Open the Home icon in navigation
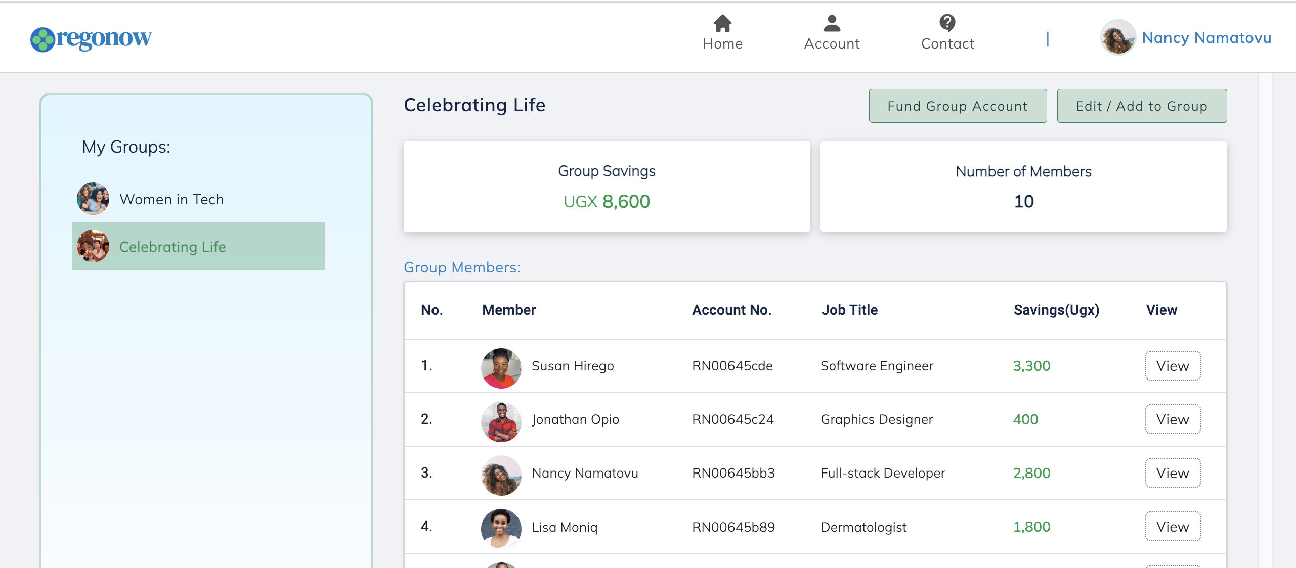 722,23
